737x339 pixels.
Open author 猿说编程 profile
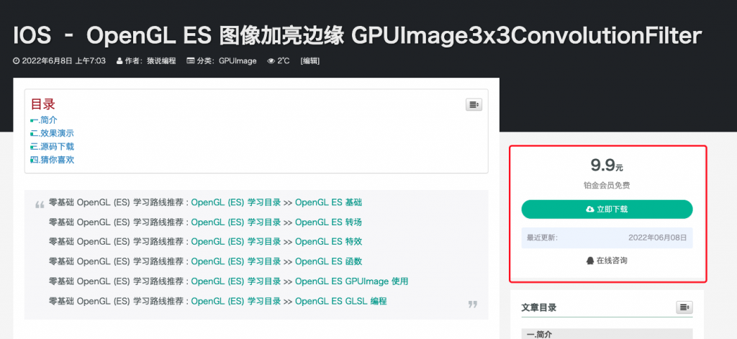point(161,60)
